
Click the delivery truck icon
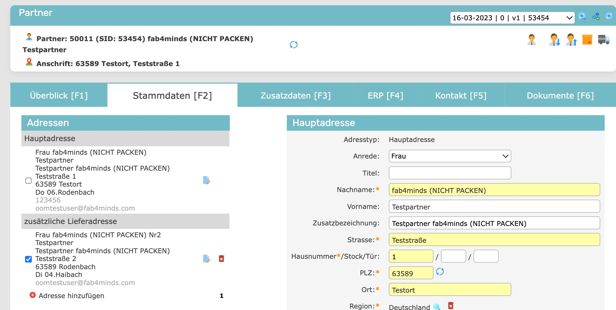604,40
